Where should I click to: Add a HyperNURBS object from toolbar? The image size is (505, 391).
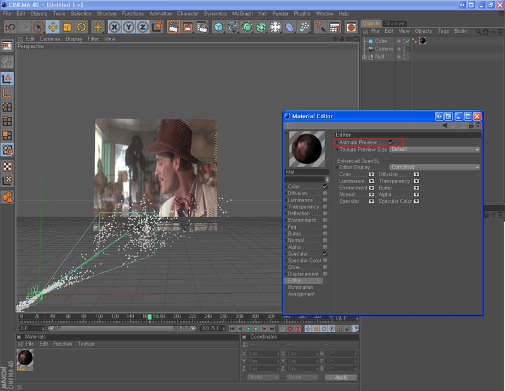(247, 27)
